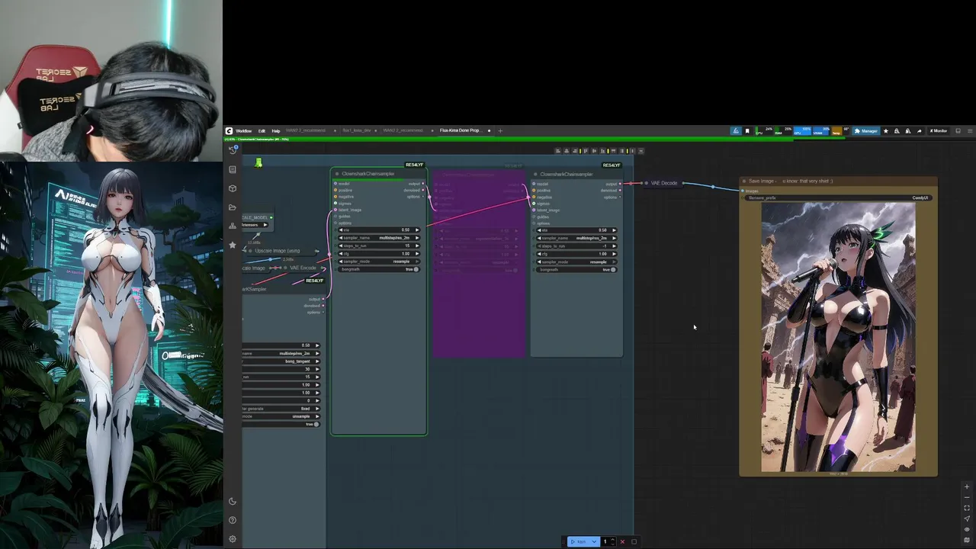This screenshot has width=976, height=549.
Task: Open the bong_tangent scheduler dropdown
Action: click(x=281, y=361)
